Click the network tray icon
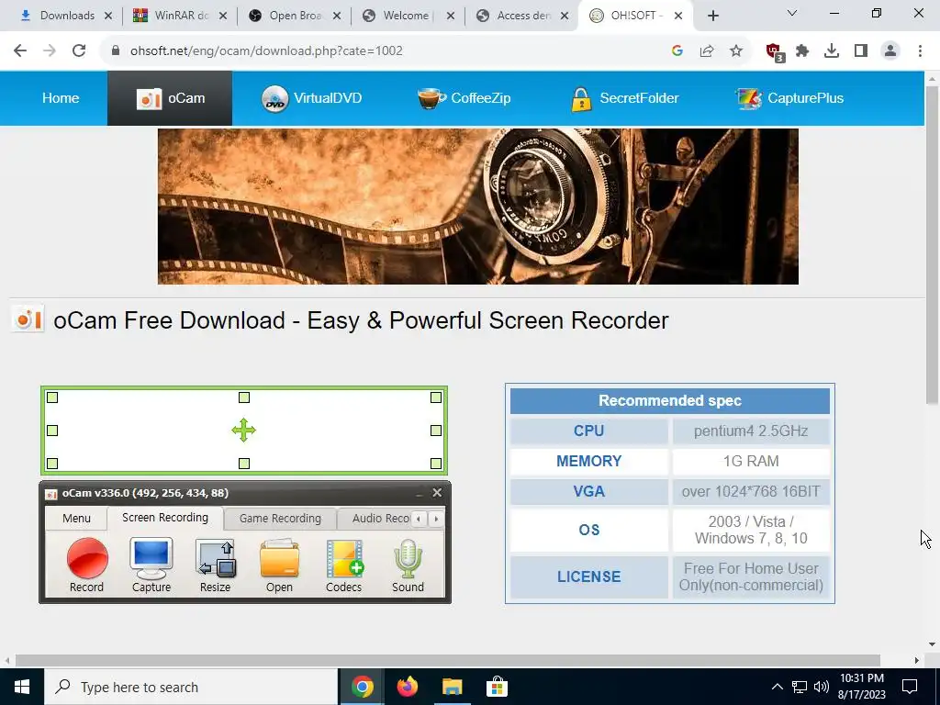The height and width of the screenshot is (705, 940). [800, 687]
